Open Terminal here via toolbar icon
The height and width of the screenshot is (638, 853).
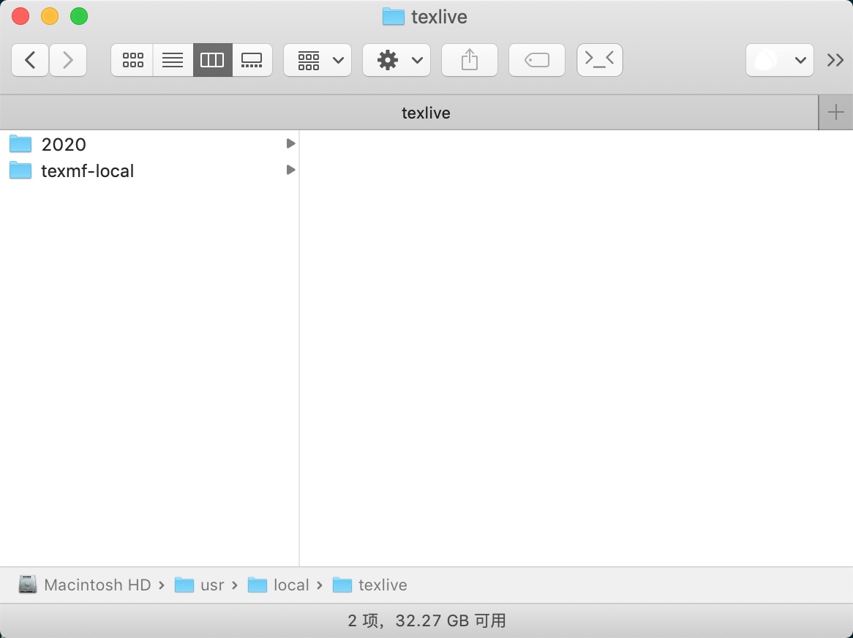[600, 60]
